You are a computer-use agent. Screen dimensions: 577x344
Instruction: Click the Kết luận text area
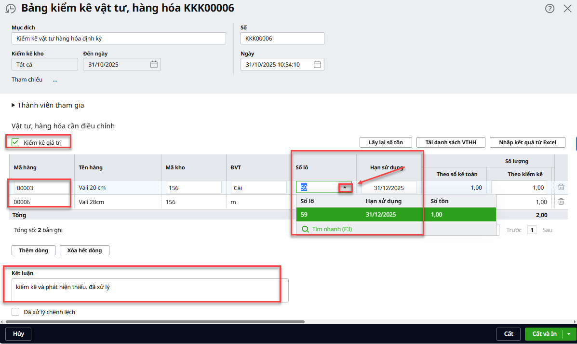[149, 290]
